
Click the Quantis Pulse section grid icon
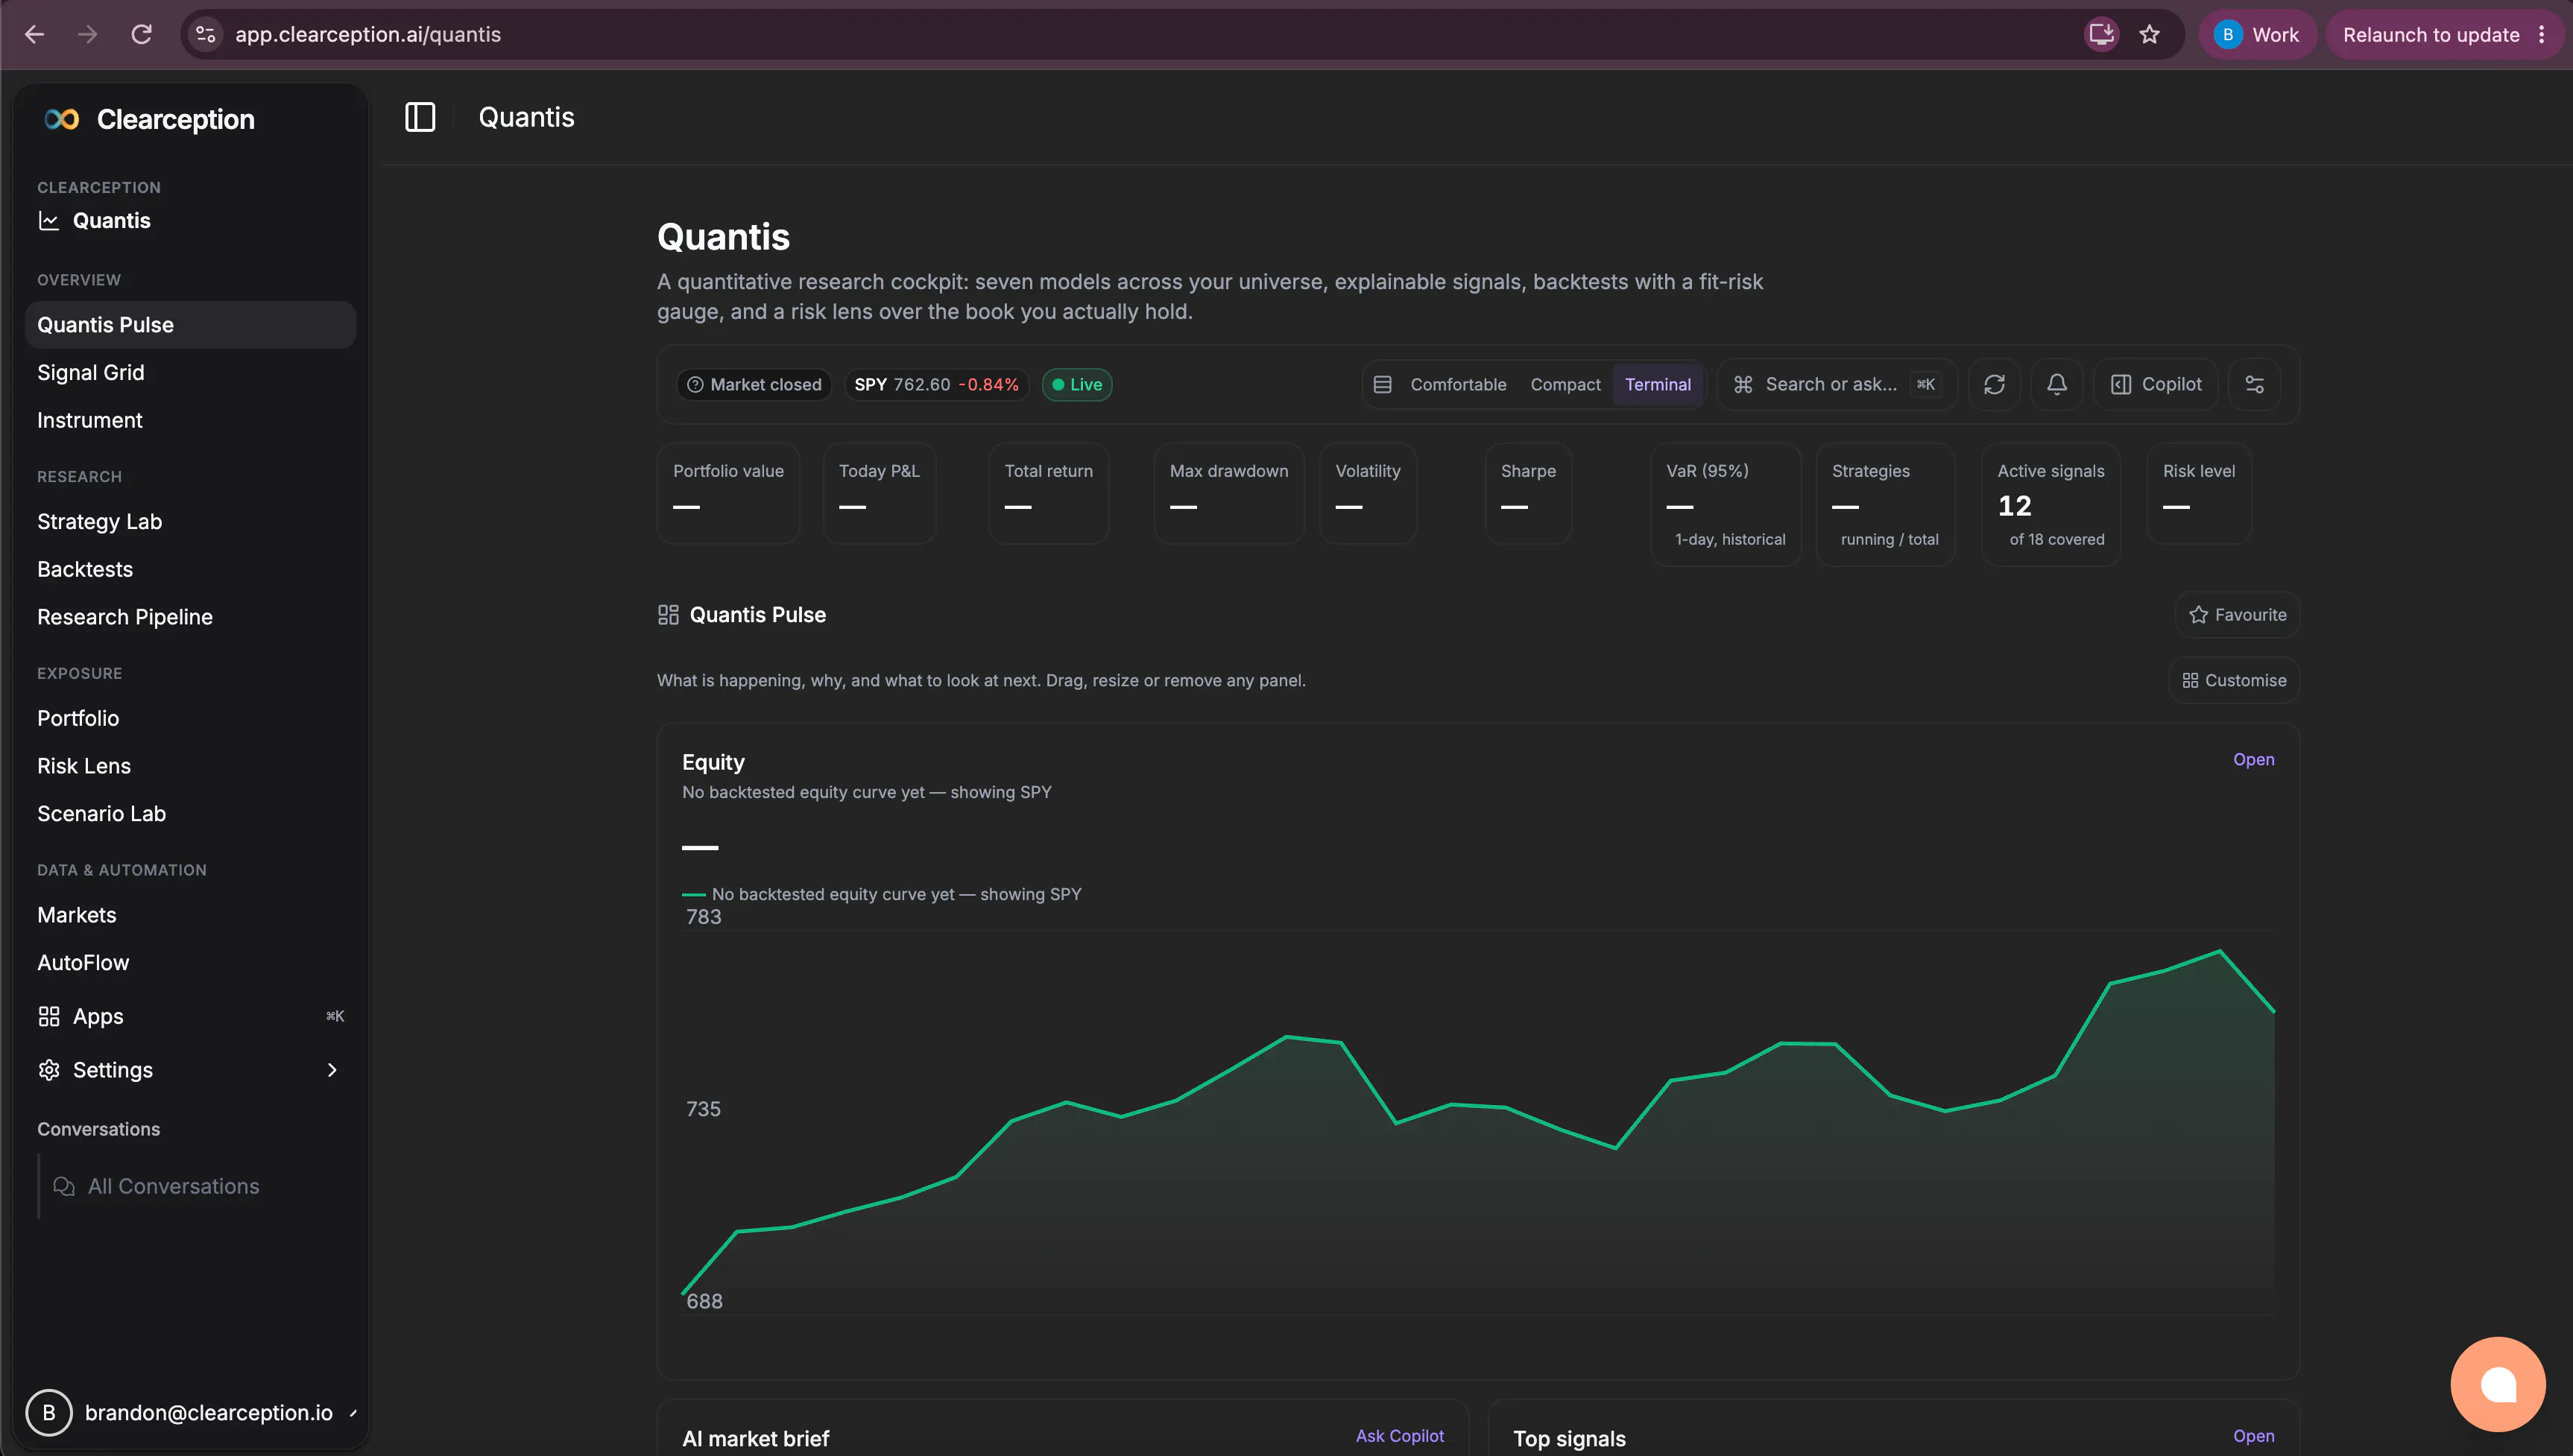pos(668,614)
